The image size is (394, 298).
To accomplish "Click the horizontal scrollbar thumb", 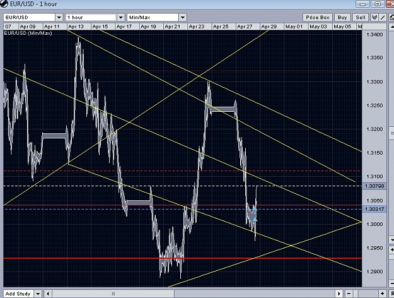I will click(x=113, y=294).
